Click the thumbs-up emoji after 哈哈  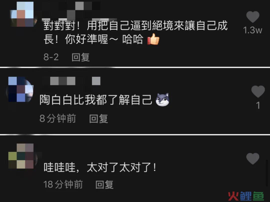click(x=153, y=39)
